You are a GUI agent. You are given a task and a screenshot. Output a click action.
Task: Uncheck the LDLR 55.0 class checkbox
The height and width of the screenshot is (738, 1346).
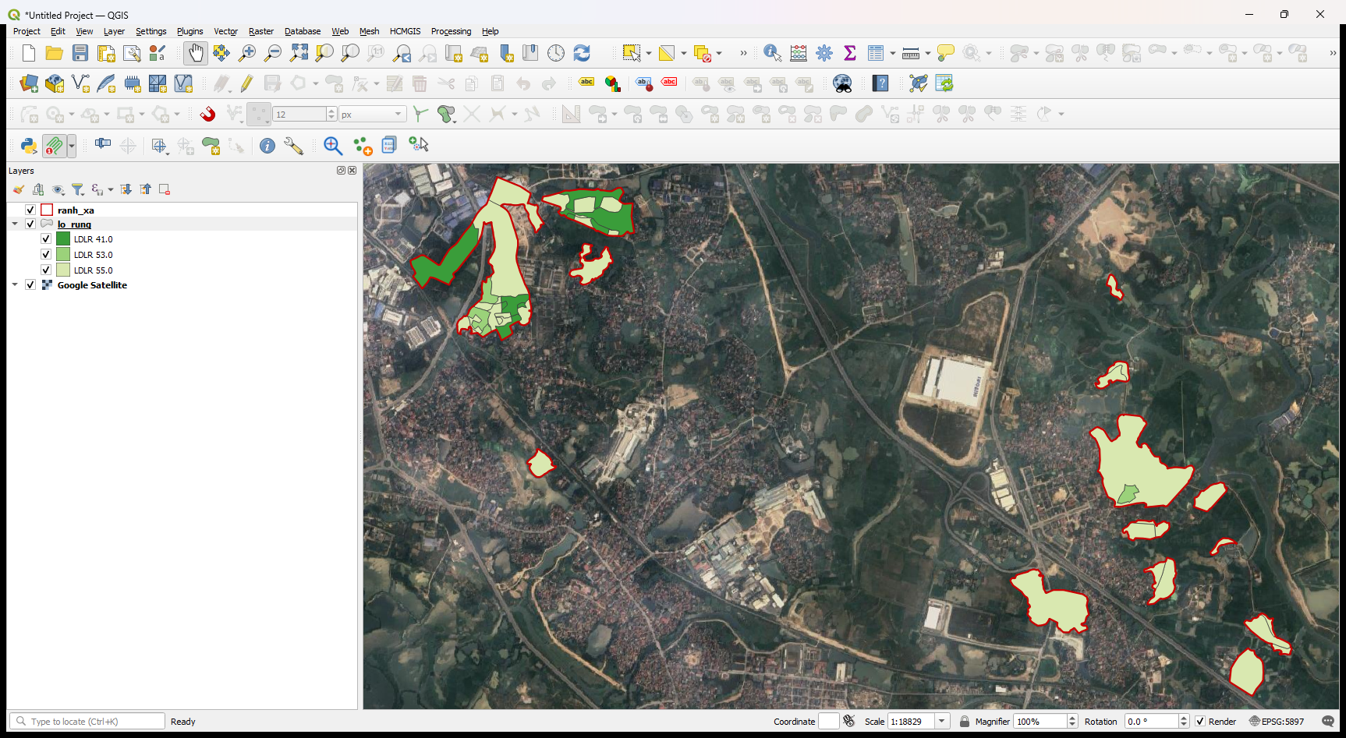point(46,270)
